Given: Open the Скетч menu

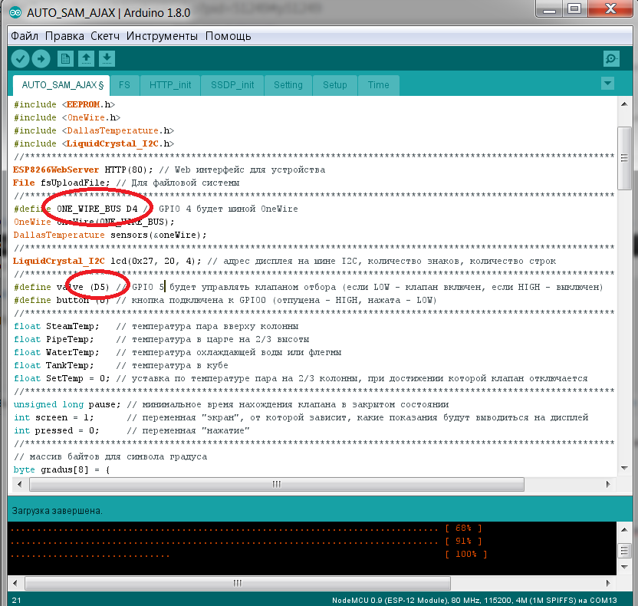Looking at the screenshot, I should point(105,36).
